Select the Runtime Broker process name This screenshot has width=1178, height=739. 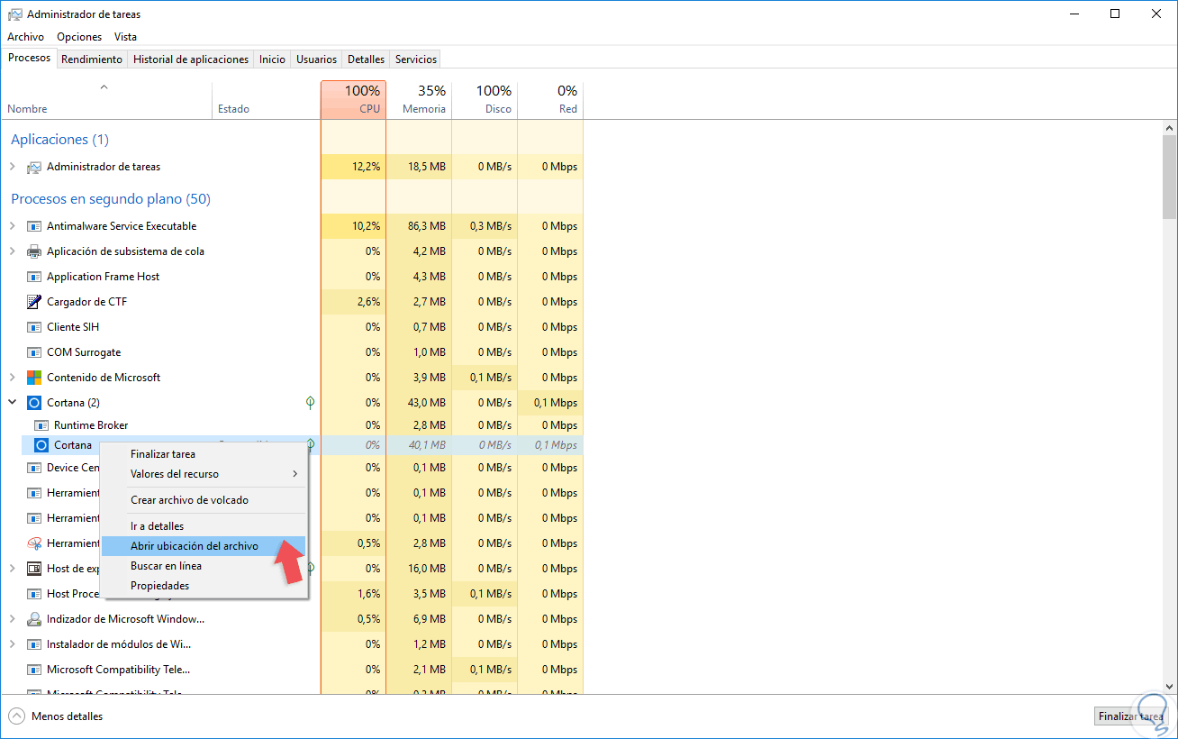click(91, 425)
